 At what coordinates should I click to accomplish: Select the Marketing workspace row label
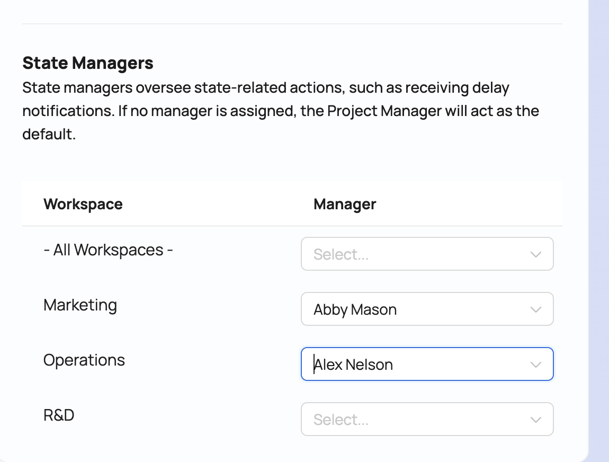click(x=80, y=305)
